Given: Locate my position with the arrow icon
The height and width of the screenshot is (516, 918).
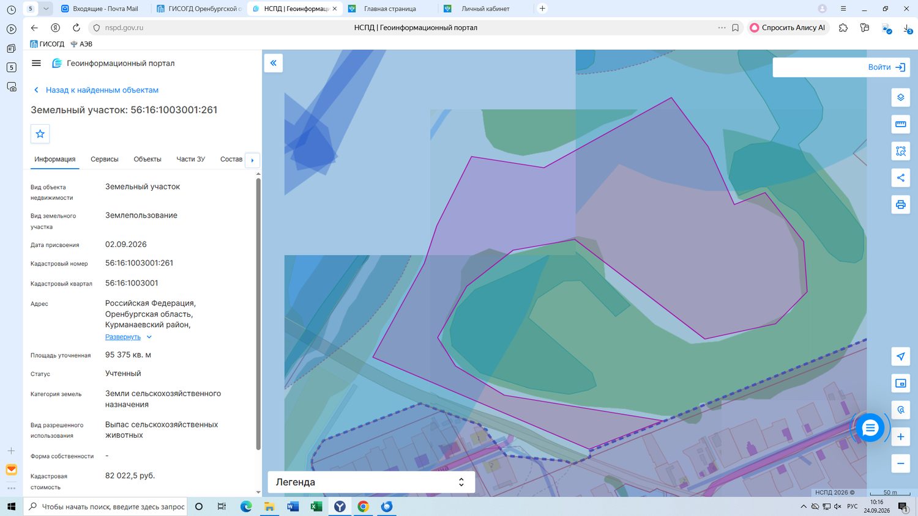Looking at the screenshot, I should click(x=900, y=356).
